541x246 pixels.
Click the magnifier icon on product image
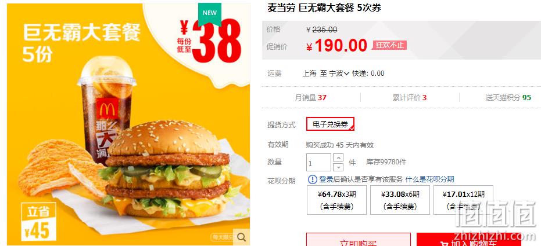pos(242,237)
